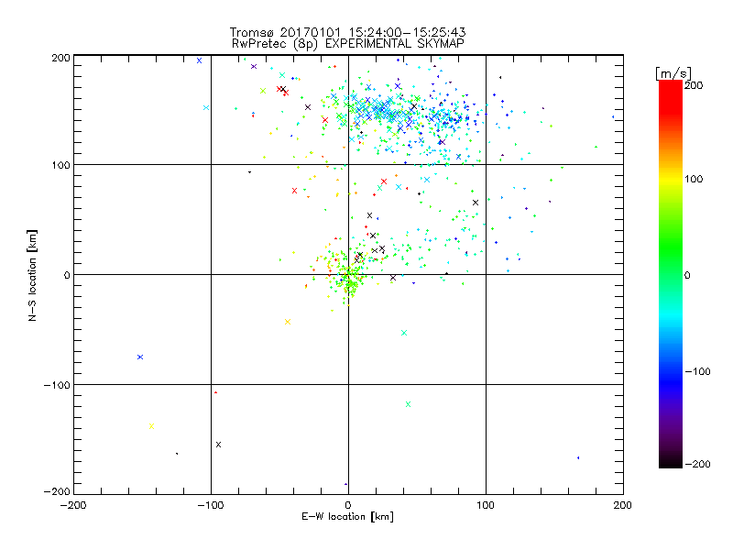
Task: Select the small blue dot near the bottom-right corner
Action: click(578, 457)
